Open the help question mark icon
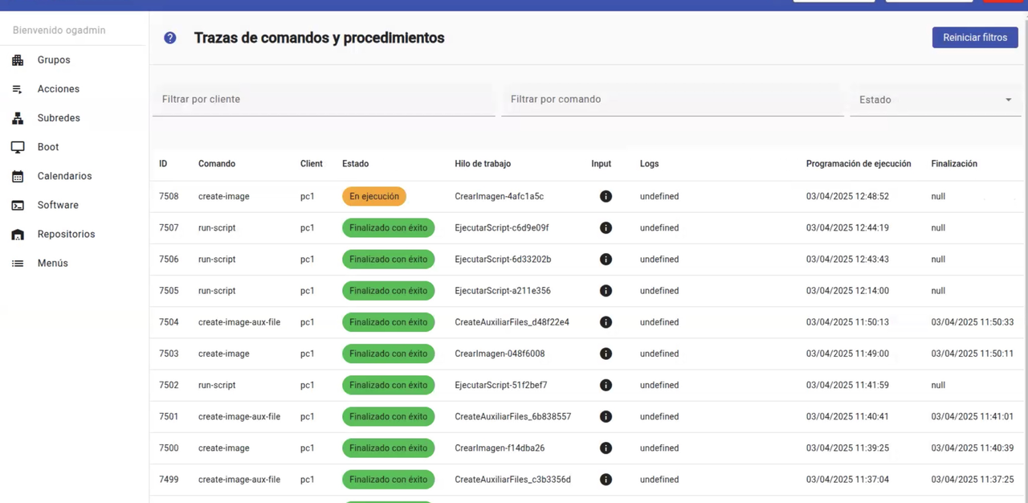Viewport: 1028px width, 503px height. tap(170, 38)
